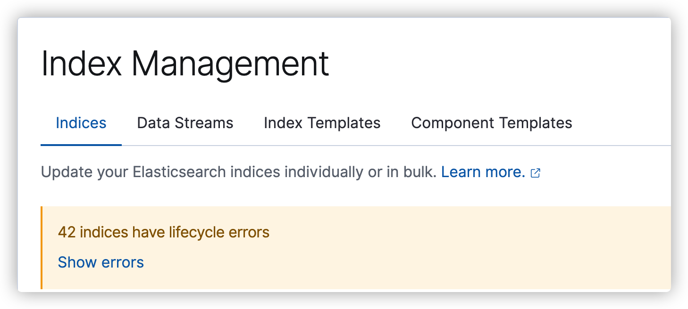
Task: Click the word 'Management' in the title
Action: click(230, 64)
